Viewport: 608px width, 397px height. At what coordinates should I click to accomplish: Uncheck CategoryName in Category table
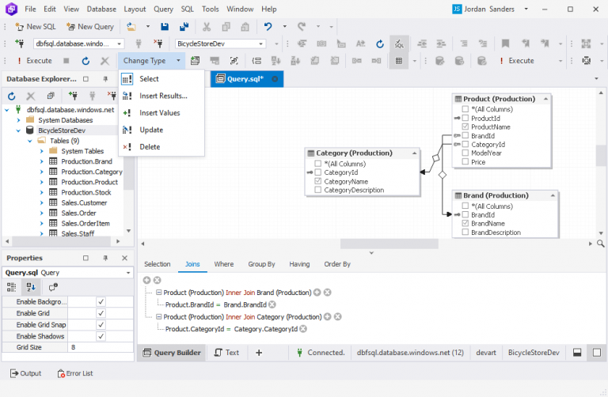point(318,181)
